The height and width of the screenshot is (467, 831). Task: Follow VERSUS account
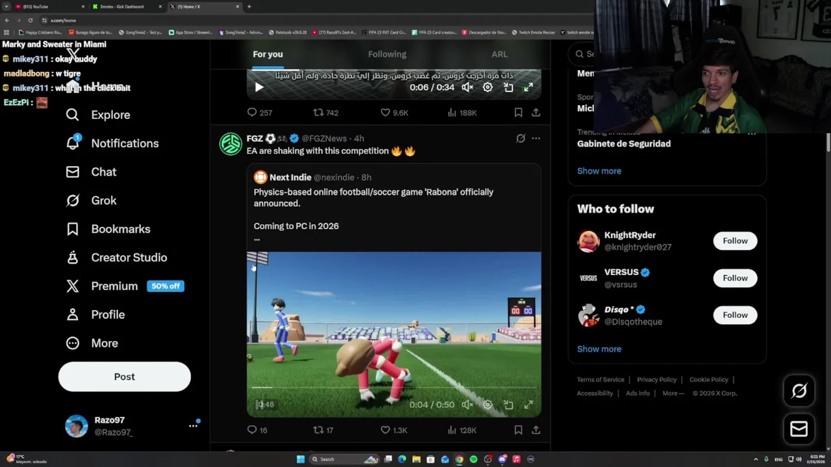(735, 278)
